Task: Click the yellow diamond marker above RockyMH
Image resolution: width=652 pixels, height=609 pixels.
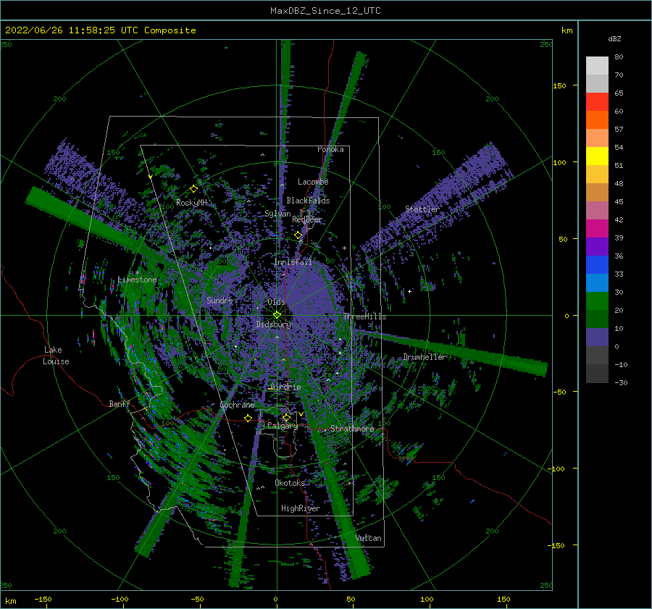Action: click(193, 189)
